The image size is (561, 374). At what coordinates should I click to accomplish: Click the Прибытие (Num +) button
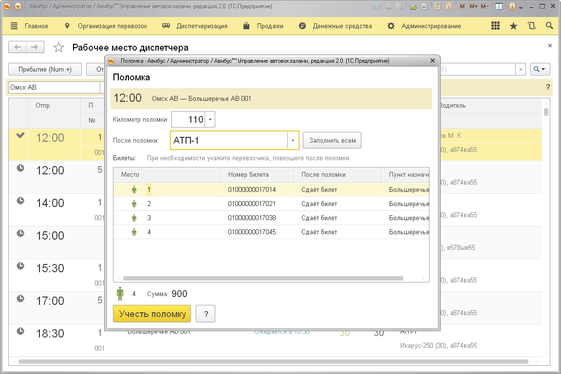(x=45, y=69)
